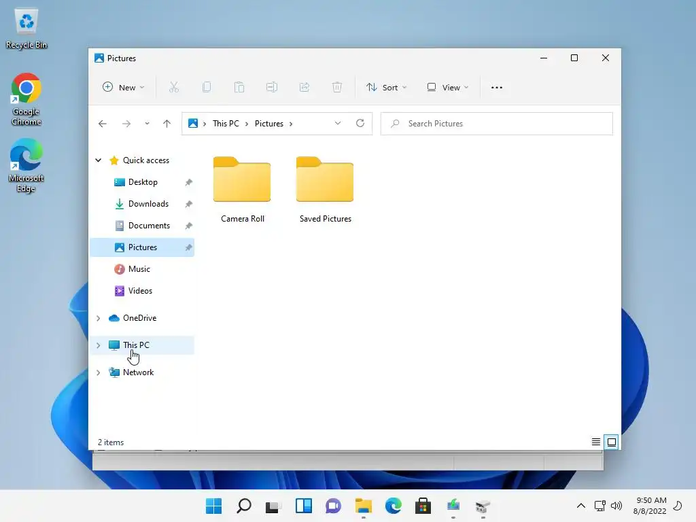Open Task View on taskbar
Screen dimensions: 696x522
[x=273, y=506]
